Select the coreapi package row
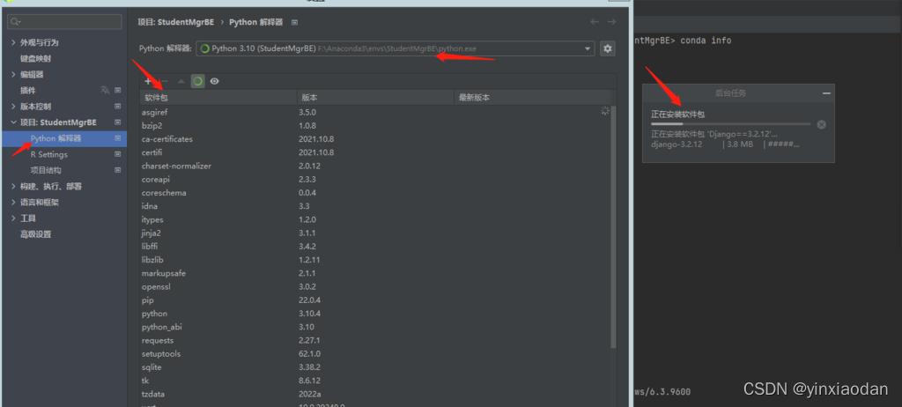 (x=375, y=179)
